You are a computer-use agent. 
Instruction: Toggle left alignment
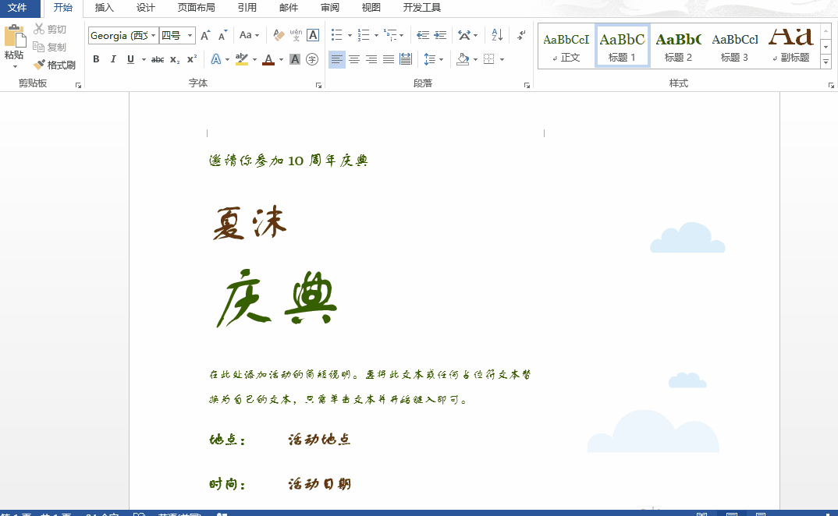pyautogui.click(x=337, y=59)
